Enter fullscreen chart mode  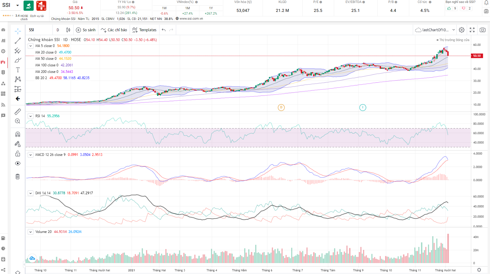tap(472, 30)
